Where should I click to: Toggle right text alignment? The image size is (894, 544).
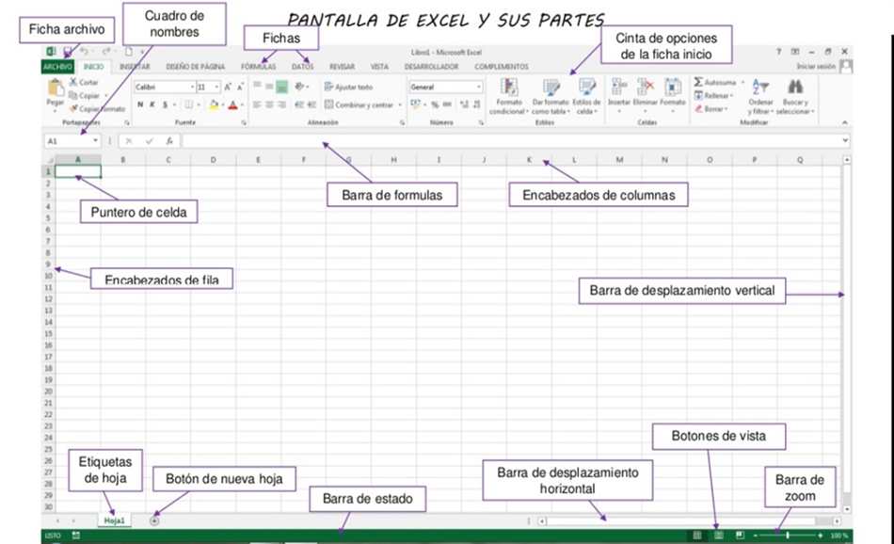281,104
